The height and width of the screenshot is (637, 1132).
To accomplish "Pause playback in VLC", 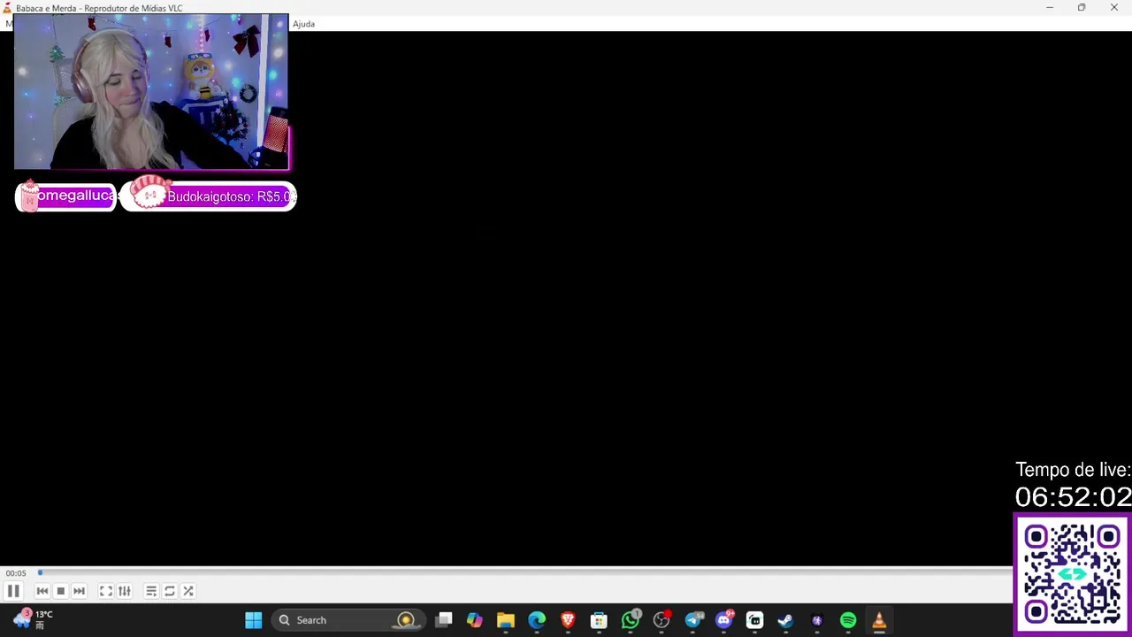I will click(x=13, y=591).
